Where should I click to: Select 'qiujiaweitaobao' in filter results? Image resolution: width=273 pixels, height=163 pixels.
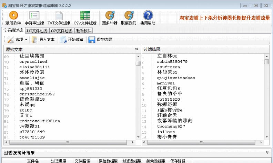[x=176, y=78]
